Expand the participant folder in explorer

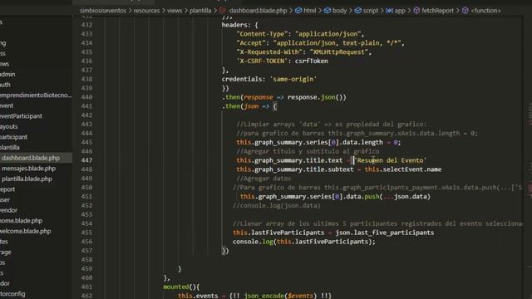tap(13, 137)
